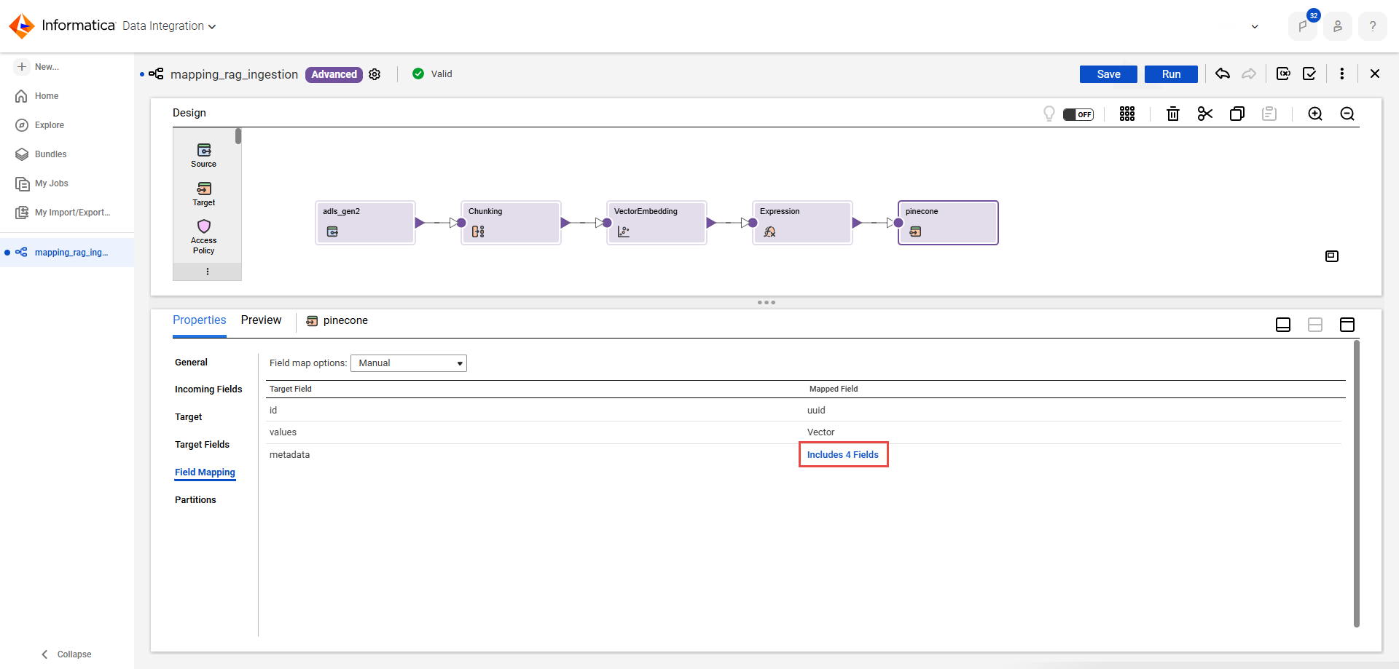1399x669 pixels.
Task: Toggle the recommendation OFF switch
Action: click(1078, 114)
